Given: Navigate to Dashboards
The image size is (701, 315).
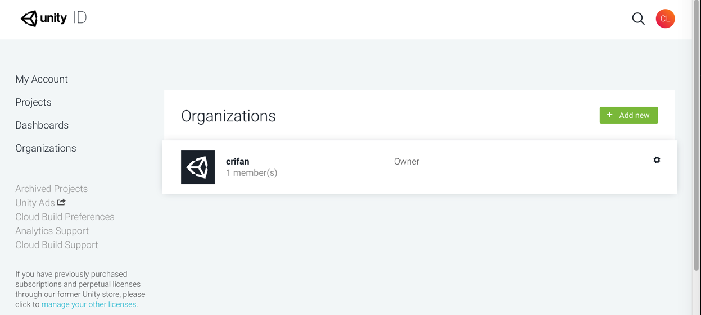Looking at the screenshot, I should (x=42, y=125).
